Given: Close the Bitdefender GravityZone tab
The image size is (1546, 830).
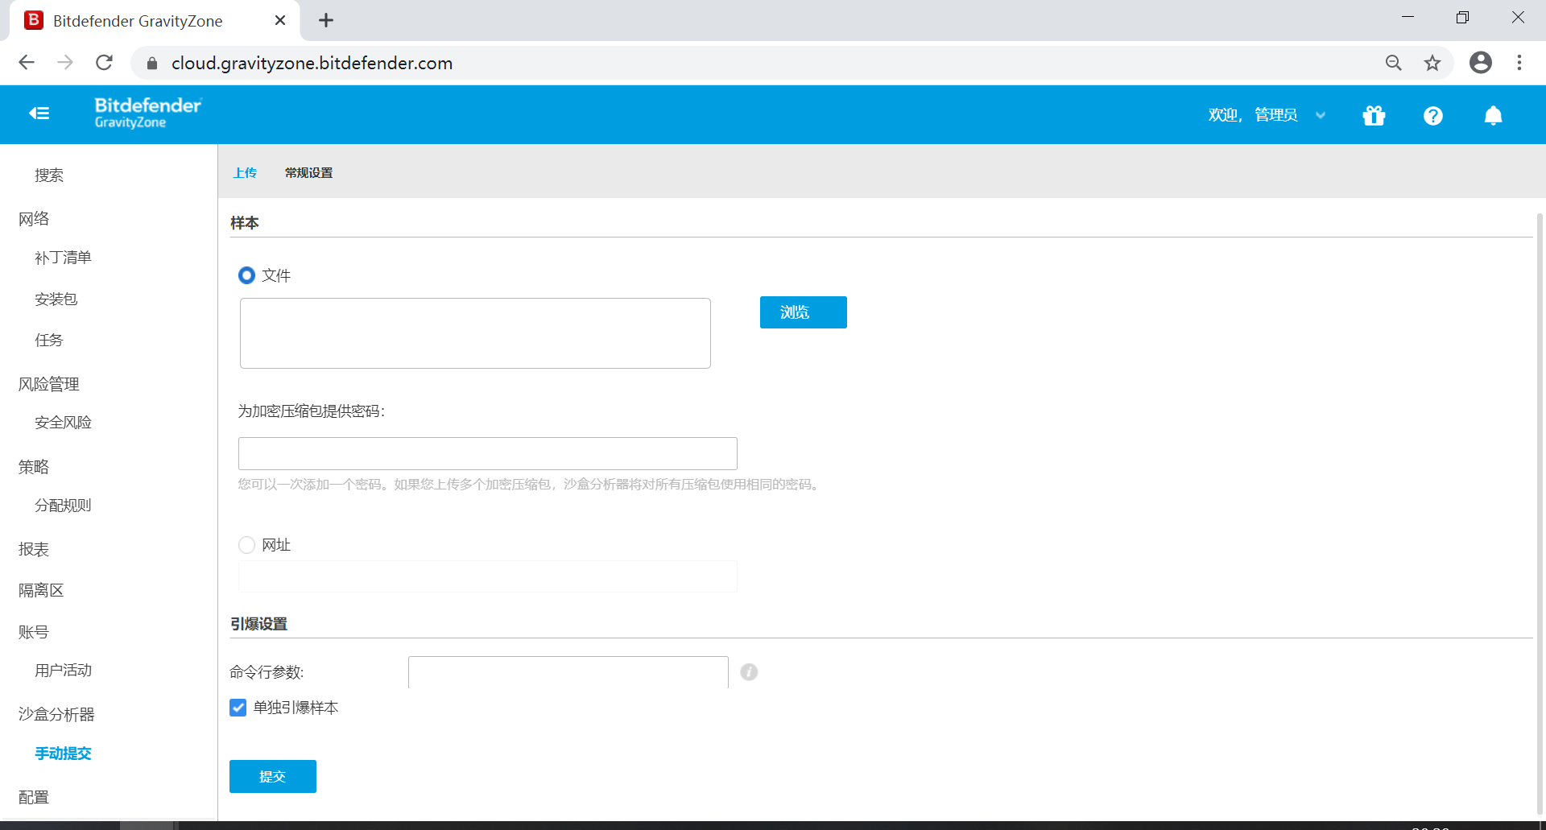Looking at the screenshot, I should click(280, 20).
